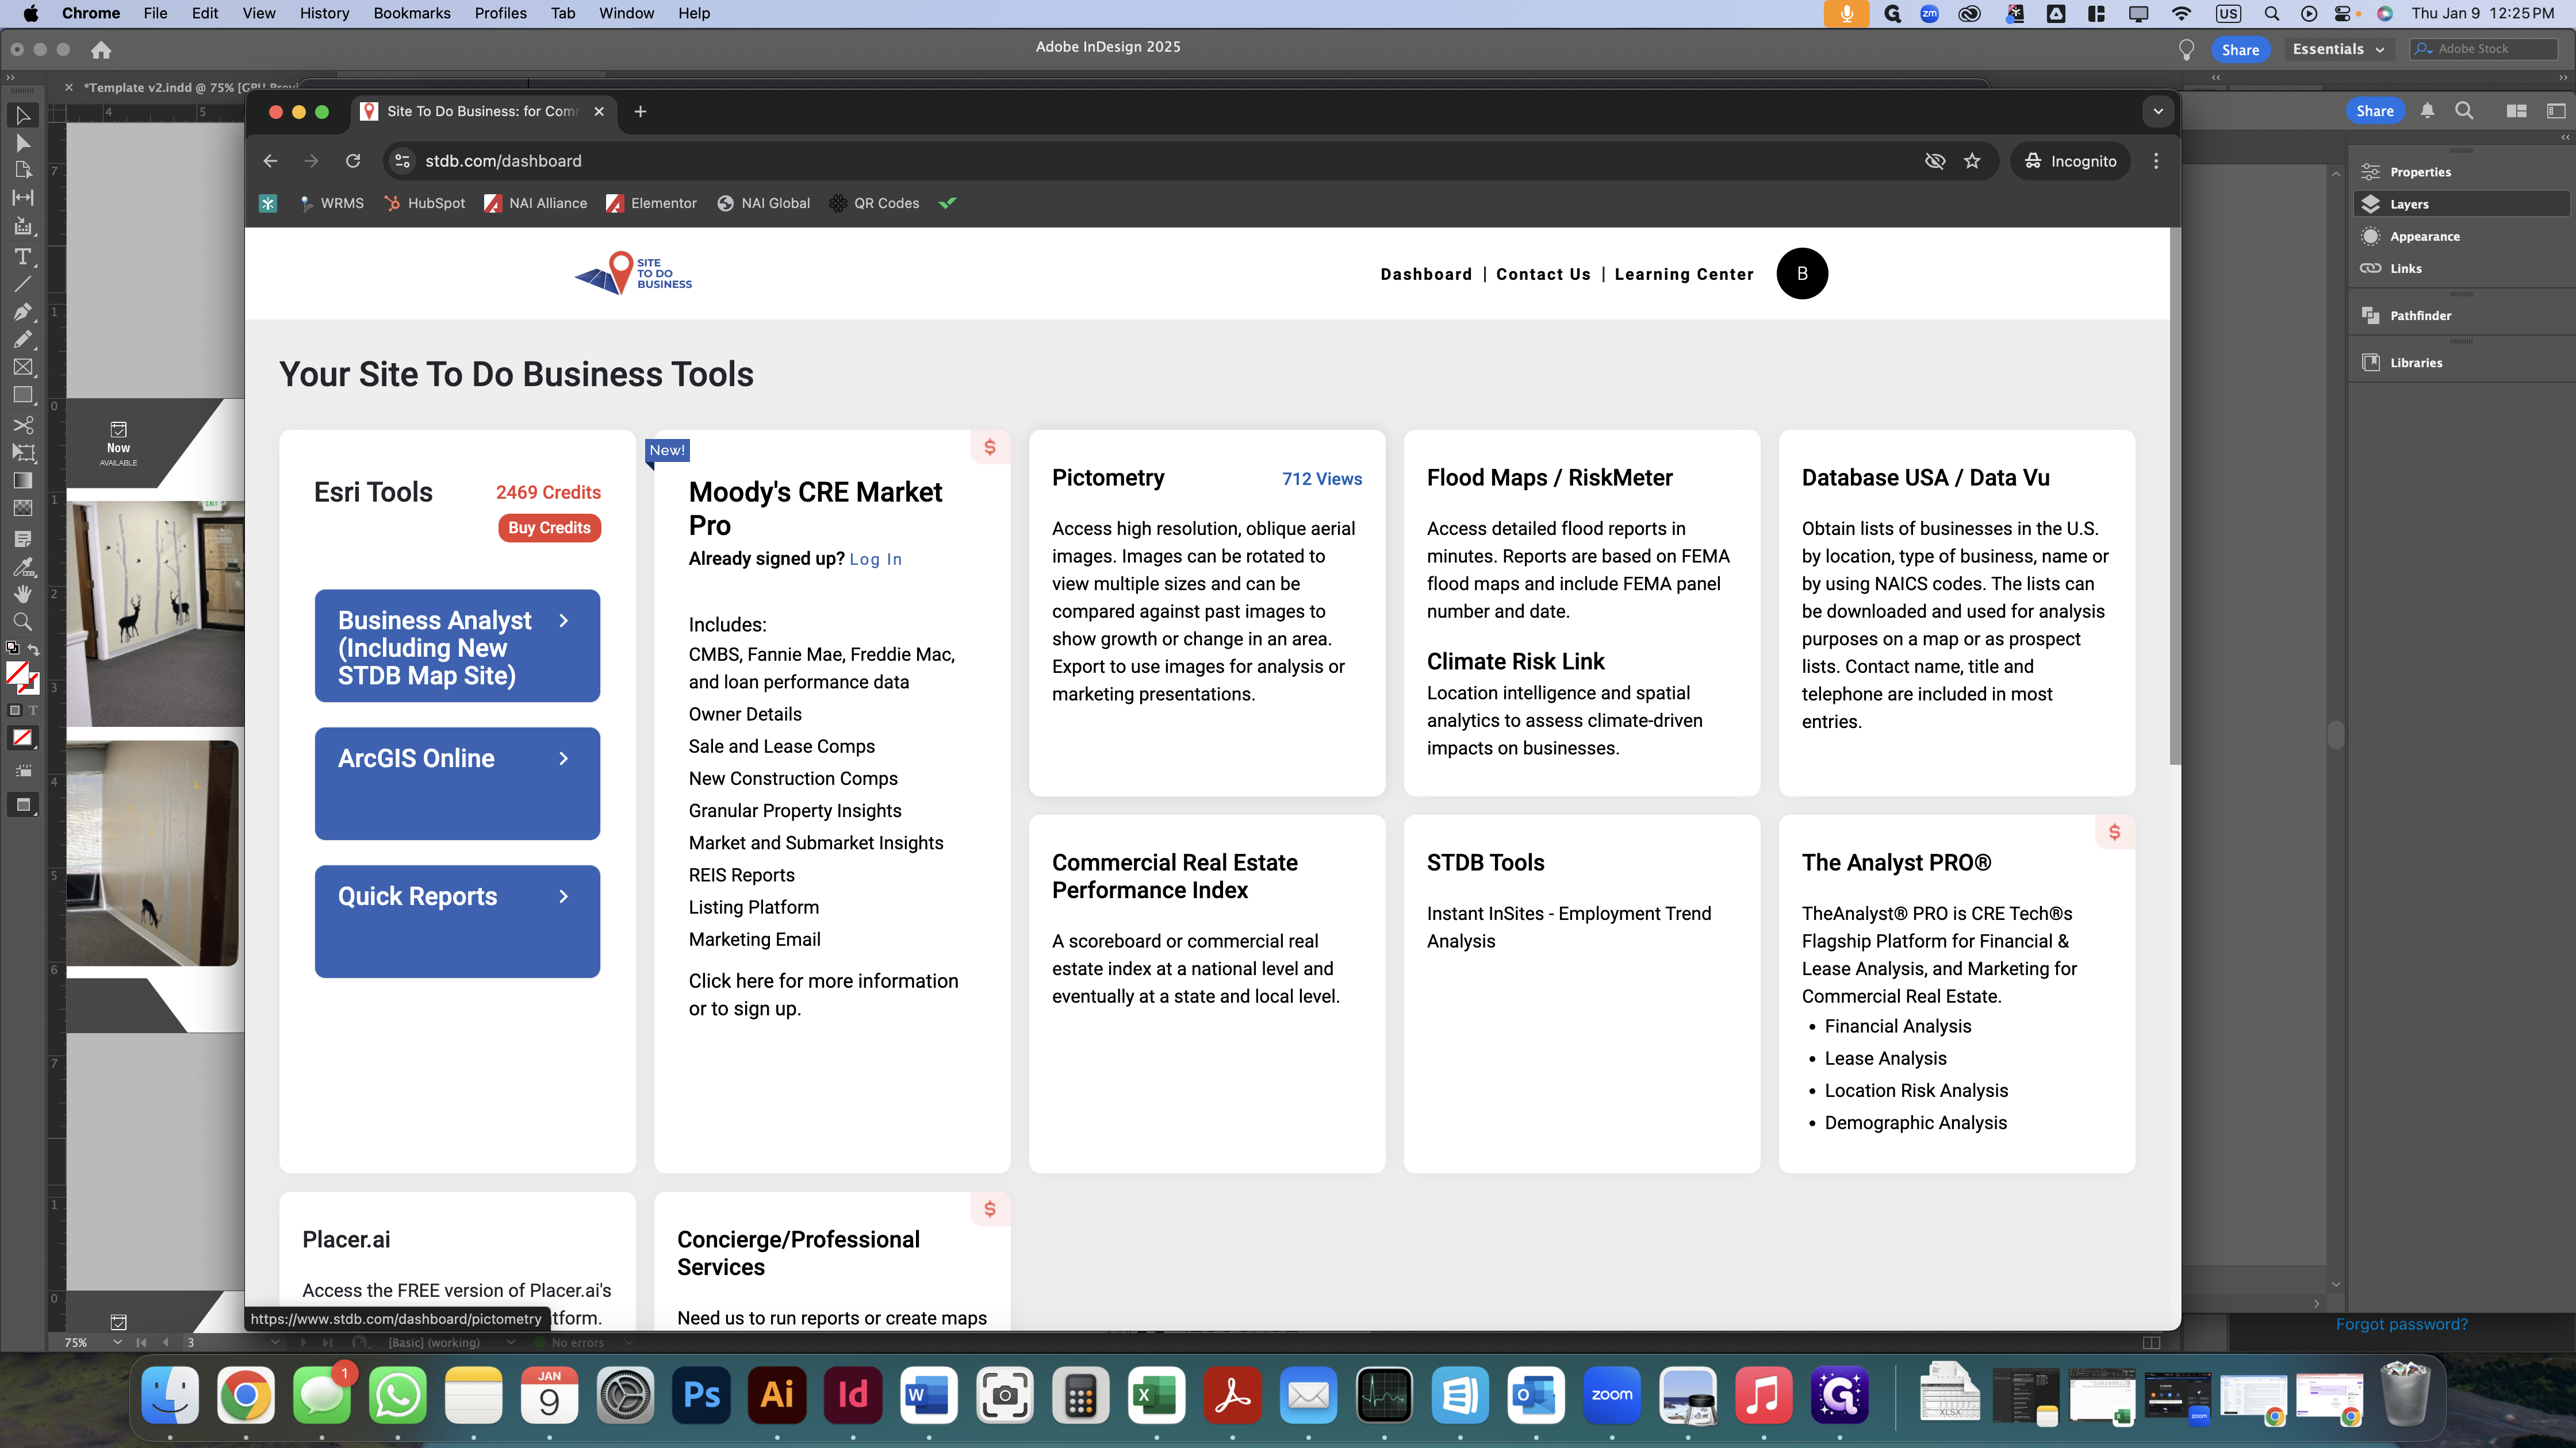Select the Zoom tool in InDesign toolbar
Screen dimensions: 2576x1448
coord(23,622)
